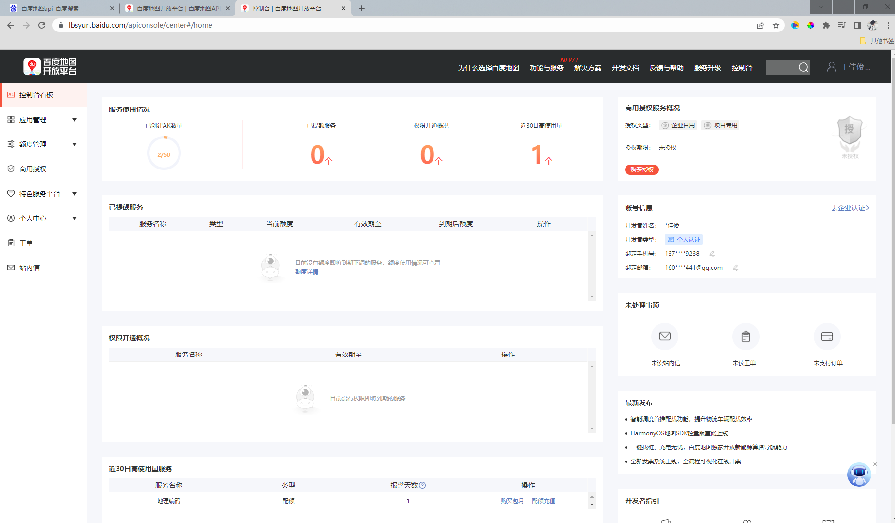Click the browser back arrow
895x523 pixels.
click(x=11, y=25)
